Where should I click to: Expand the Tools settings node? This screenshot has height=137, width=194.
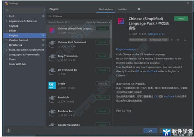click(7, 59)
